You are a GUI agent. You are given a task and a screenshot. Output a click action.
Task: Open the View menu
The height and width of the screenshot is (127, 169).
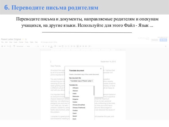[11, 42]
